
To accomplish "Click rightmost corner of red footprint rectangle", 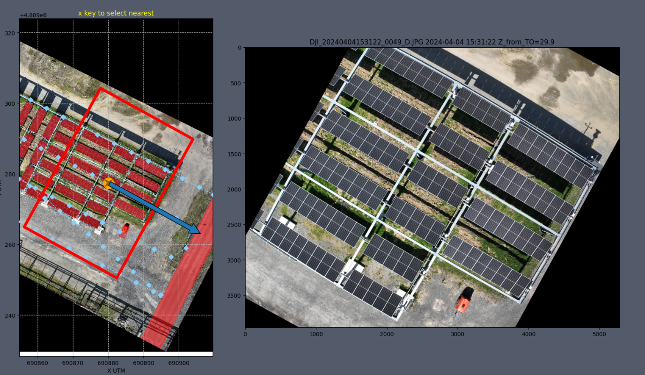I will 193,139.
